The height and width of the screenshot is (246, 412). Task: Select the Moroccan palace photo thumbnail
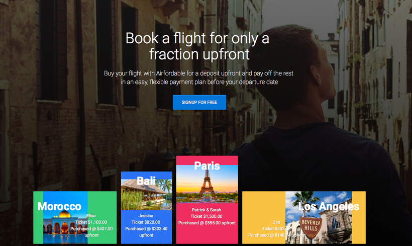pyautogui.click(x=65, y=217)
